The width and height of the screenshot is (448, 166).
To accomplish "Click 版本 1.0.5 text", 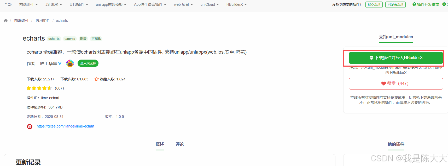I will pos(114,117).
